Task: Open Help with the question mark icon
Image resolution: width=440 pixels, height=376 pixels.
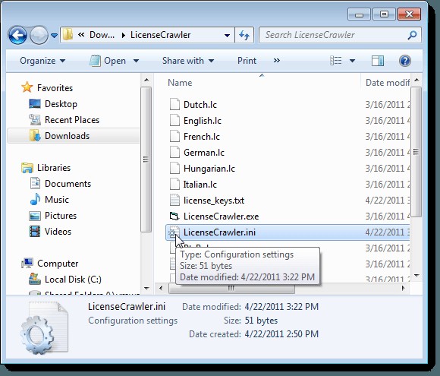Action: [x=405, y=61]
